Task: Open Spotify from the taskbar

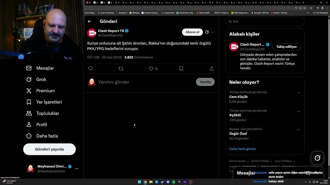Action: point(174,182)
